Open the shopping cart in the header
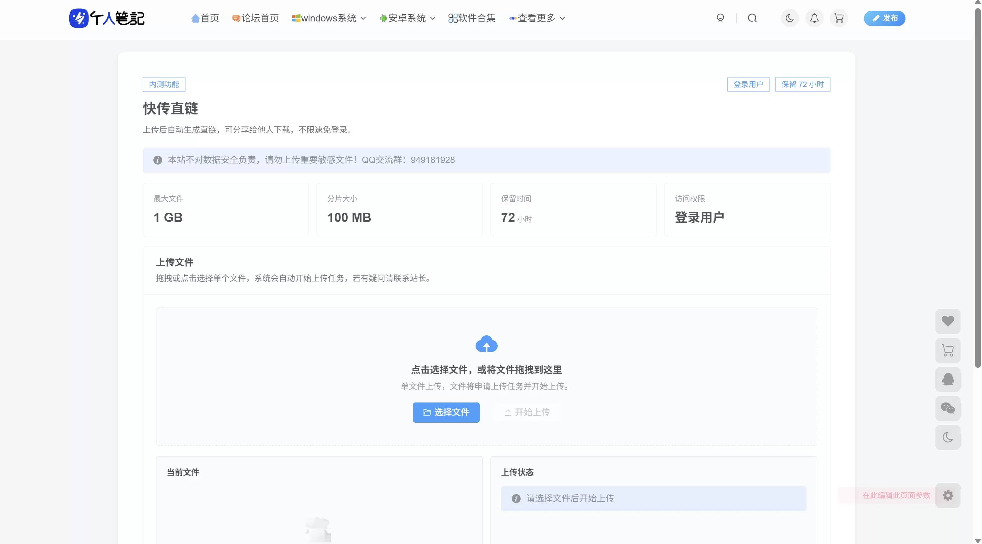 click(x=839, y=18)
